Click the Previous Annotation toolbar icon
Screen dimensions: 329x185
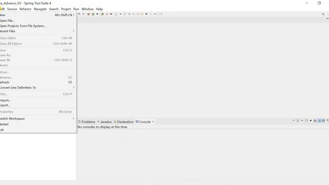click(x=125, y=14)
